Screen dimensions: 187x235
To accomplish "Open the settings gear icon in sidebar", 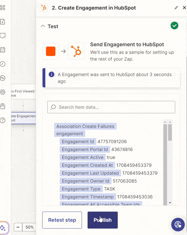I will pyautogui.click(x=3, y=92).
